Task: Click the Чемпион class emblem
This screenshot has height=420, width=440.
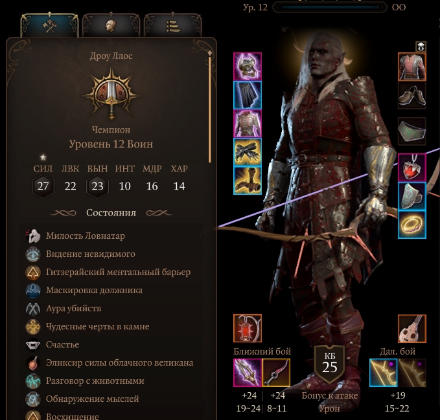Action: pos(111,94)
